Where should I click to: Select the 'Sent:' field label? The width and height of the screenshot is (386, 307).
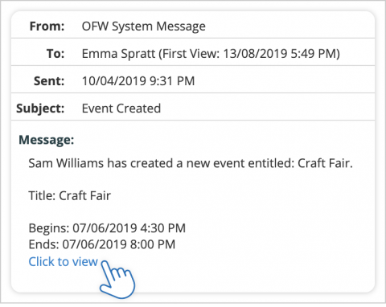tap(49, 81)
